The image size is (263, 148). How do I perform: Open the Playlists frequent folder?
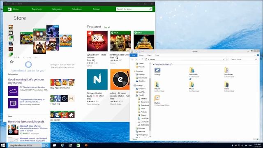pyautogui.click(x=161, y=101)
